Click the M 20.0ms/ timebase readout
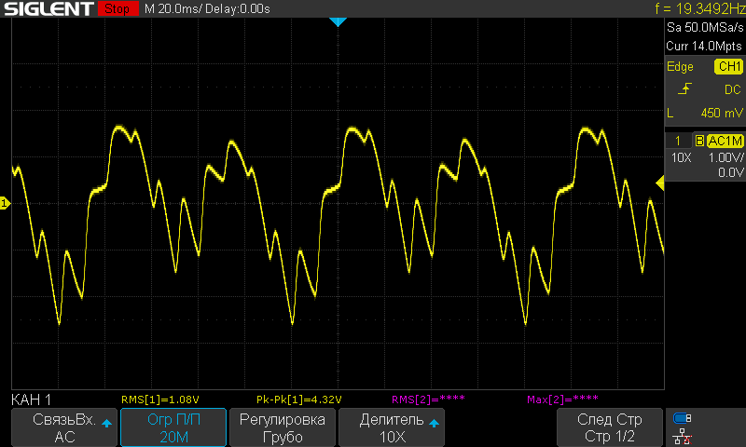746x447 pixels. [x=173, y=8]
